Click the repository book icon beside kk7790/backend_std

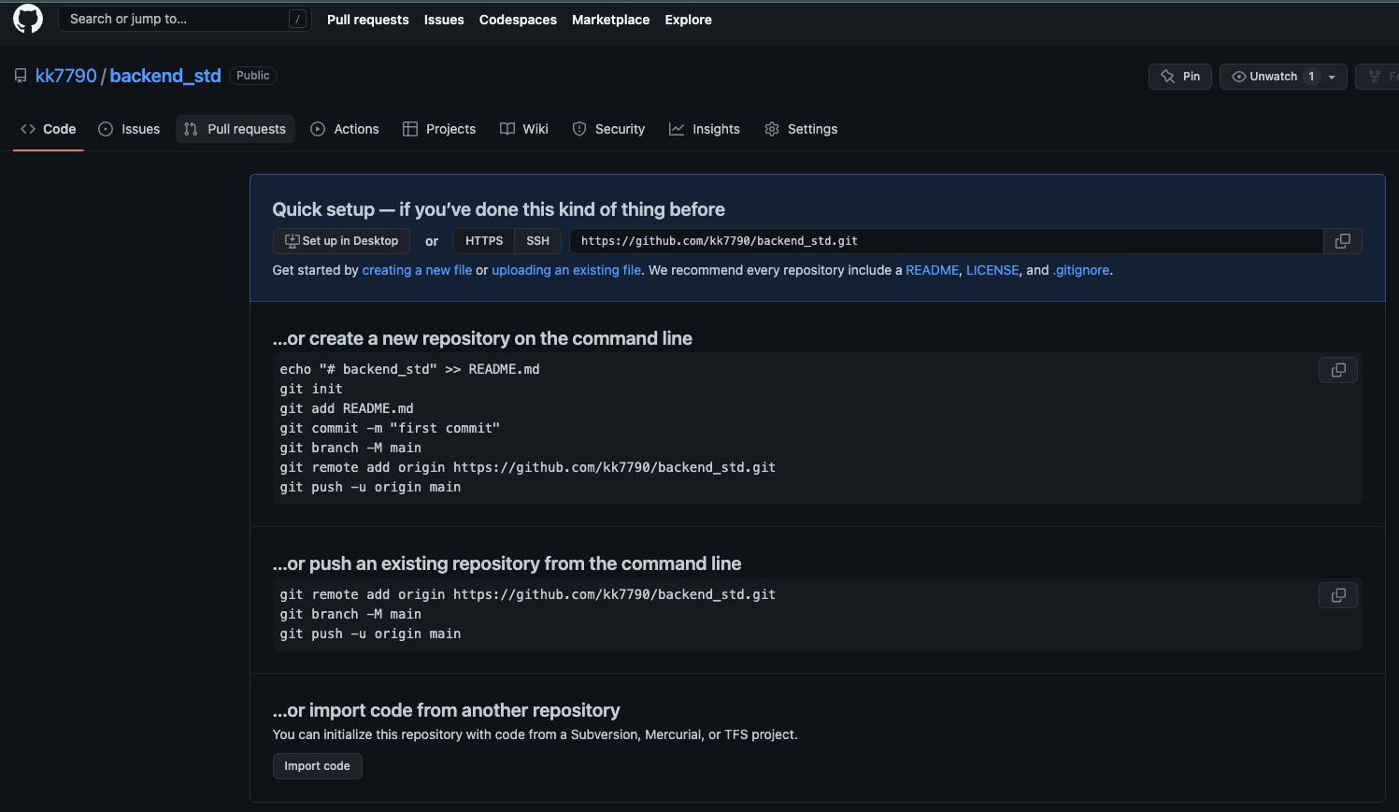point(21,76)
